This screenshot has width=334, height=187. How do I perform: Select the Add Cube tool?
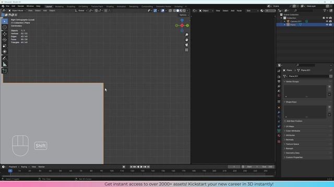(x=5, y=71)
